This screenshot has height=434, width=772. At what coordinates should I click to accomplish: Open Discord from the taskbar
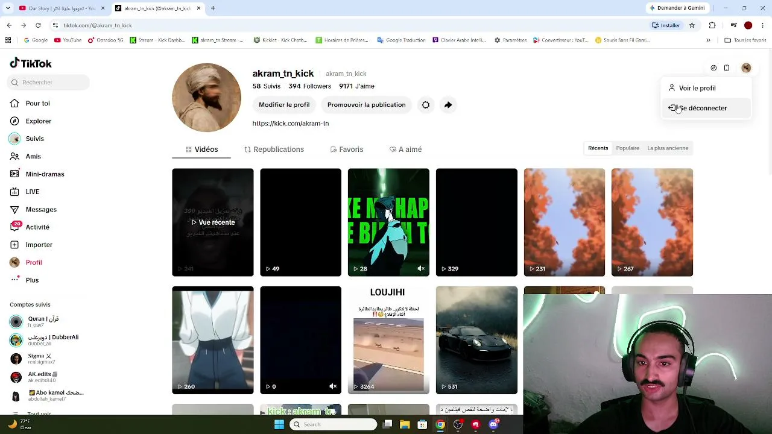click(493, 424)
